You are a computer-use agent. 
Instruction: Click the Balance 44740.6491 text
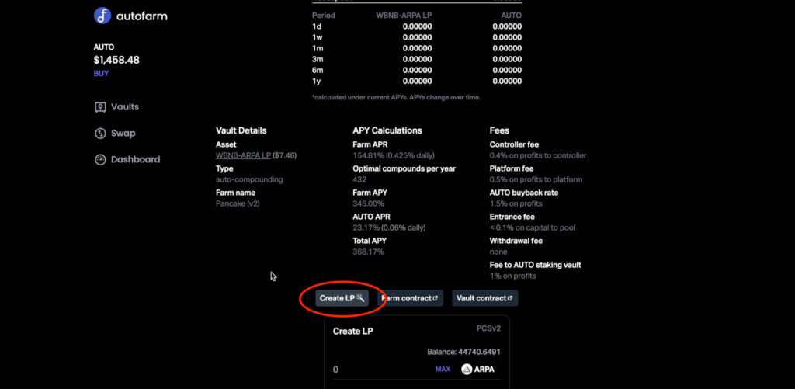(464, 352)
